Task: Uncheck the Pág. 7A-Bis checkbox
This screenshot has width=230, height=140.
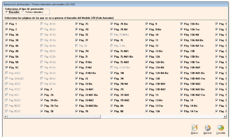Action: (x=42, y=100)
